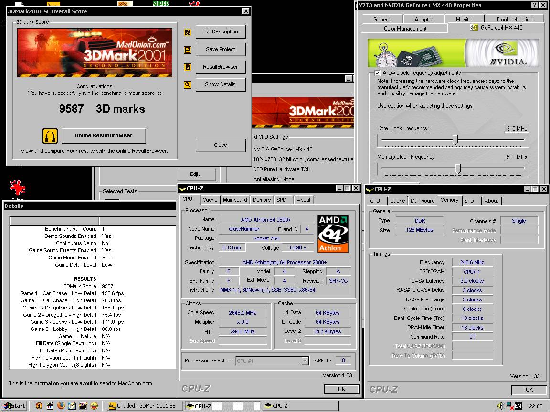Open Memory tab in left CPU-Z window

[262, 200]
